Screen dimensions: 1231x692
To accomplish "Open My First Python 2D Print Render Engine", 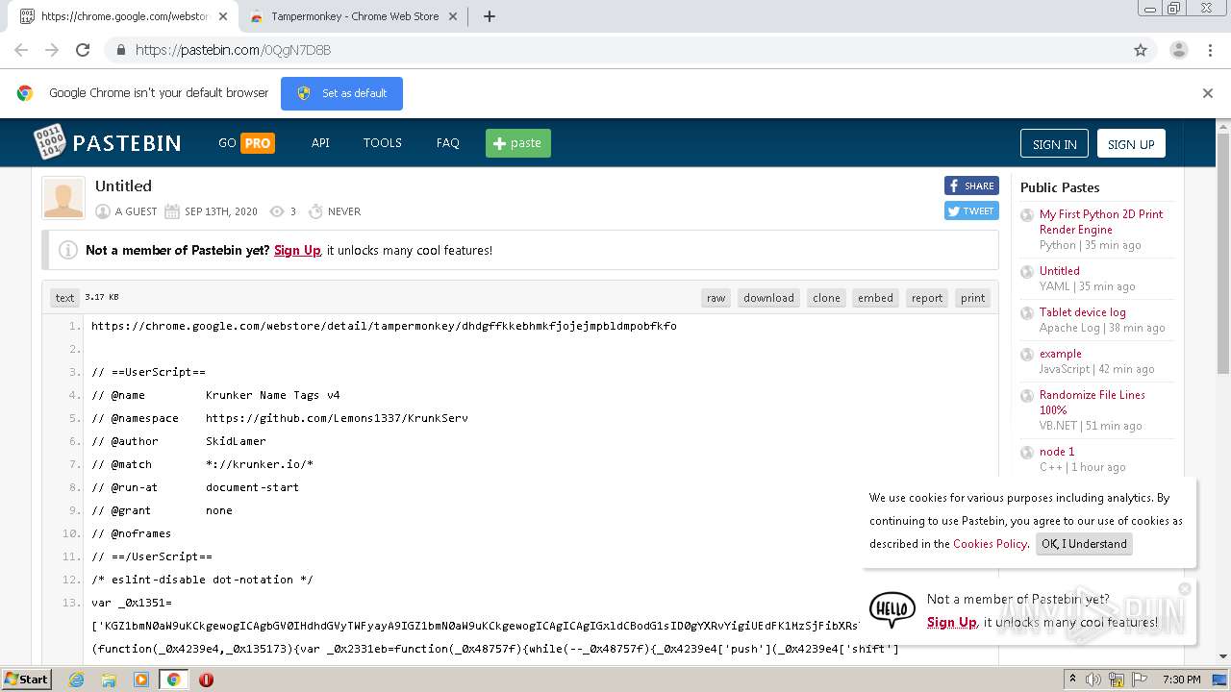I will 1101,222.
